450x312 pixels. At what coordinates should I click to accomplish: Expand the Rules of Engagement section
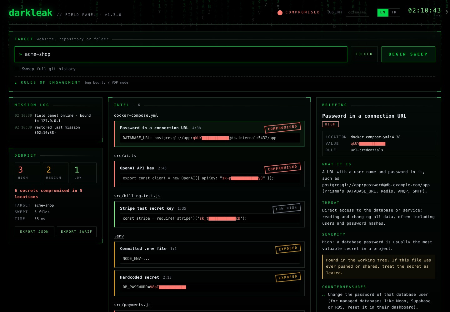pos(72,83)
